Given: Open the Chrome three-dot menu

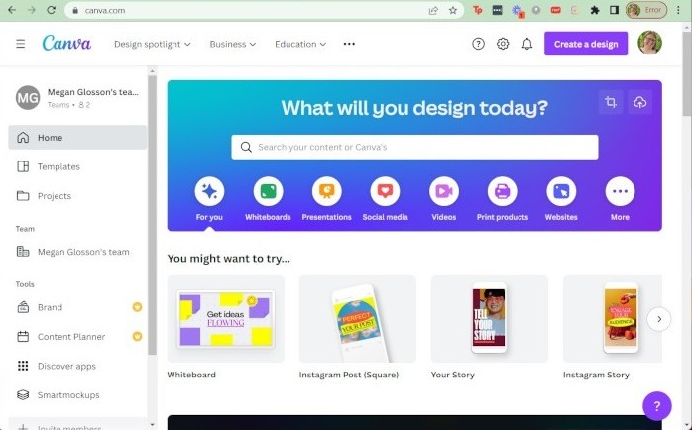Looking at the screenshot, I should click(x=678, y=10).
